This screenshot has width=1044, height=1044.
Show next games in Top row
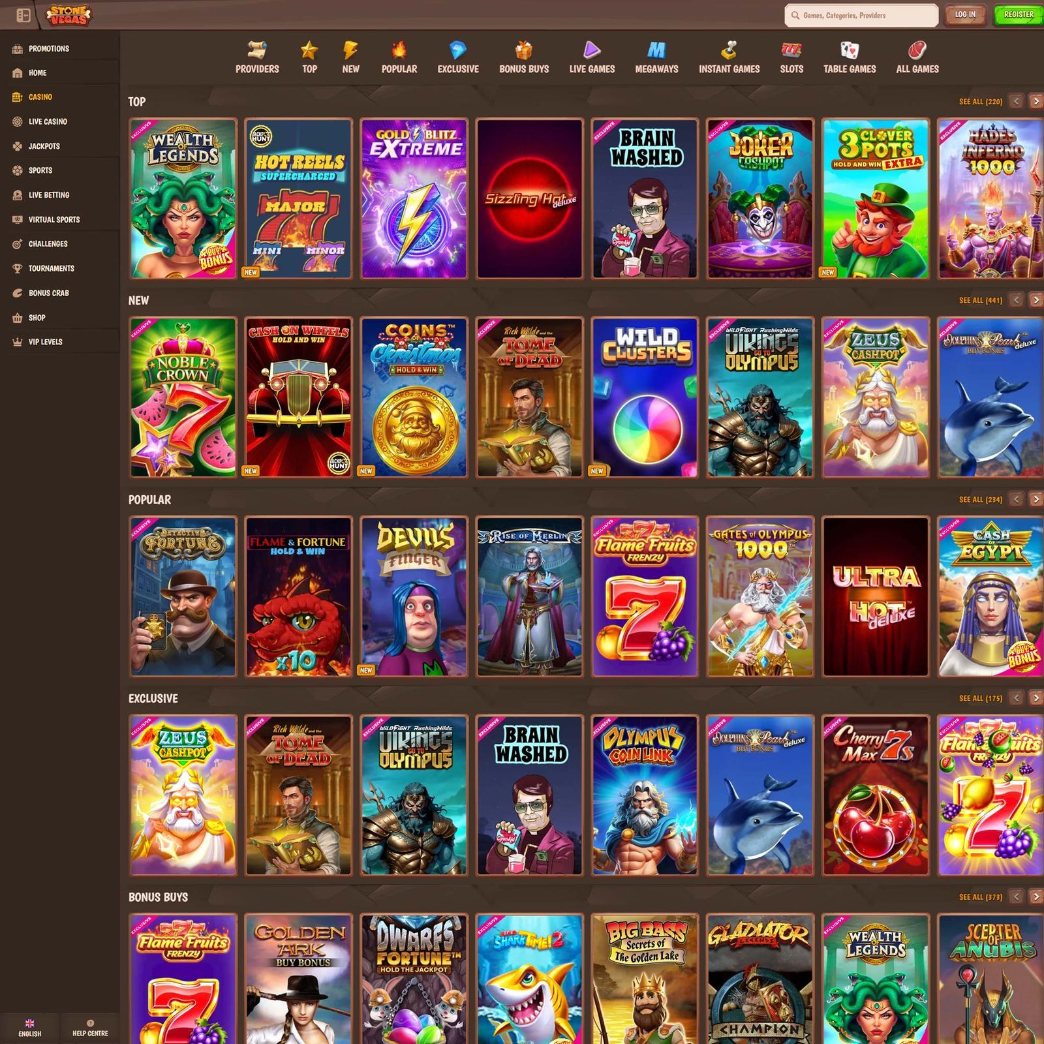tap(1036, 101)
